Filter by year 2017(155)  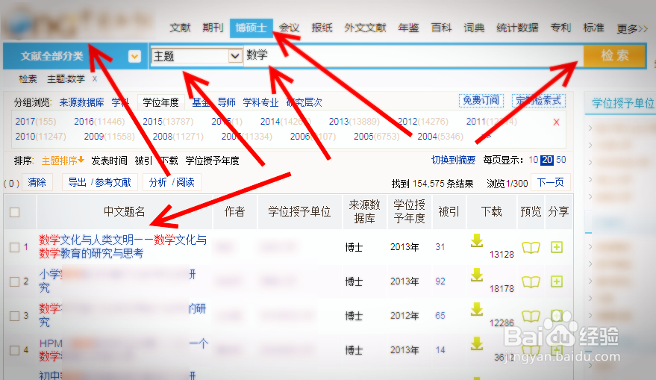click(36, 122)
